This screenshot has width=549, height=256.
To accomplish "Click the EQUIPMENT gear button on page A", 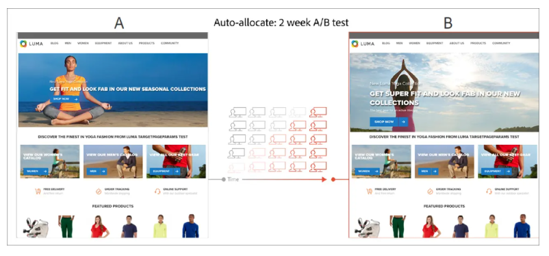I will click(165, 171).
